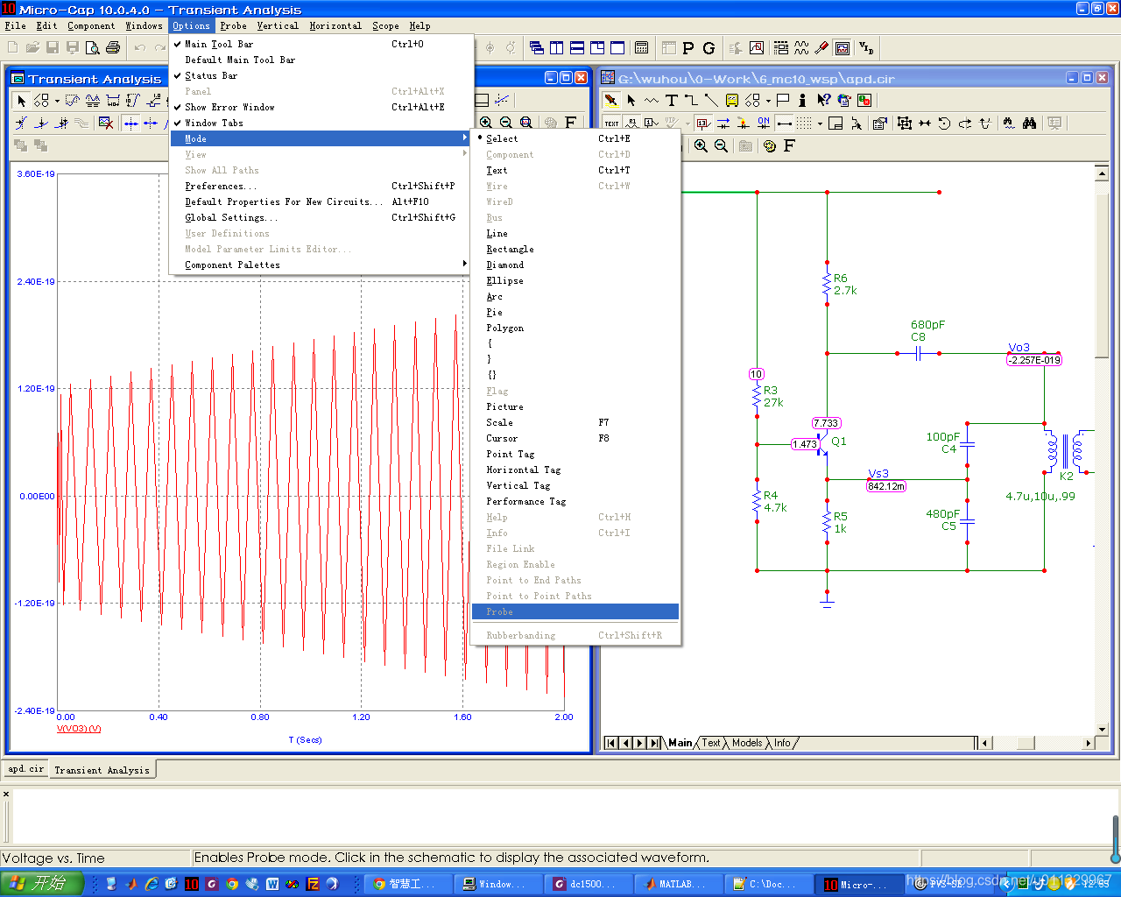Click the F font icon in schematic toolbar

click(x=789, y=145)
